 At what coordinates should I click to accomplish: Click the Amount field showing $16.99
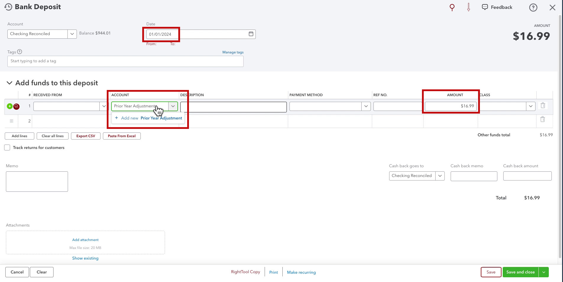451,106
